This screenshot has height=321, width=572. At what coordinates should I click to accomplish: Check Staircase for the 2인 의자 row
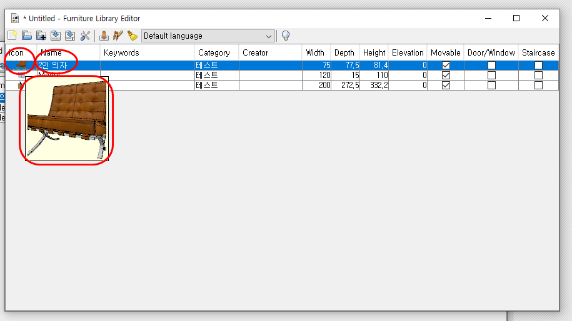tap(538, 65)
